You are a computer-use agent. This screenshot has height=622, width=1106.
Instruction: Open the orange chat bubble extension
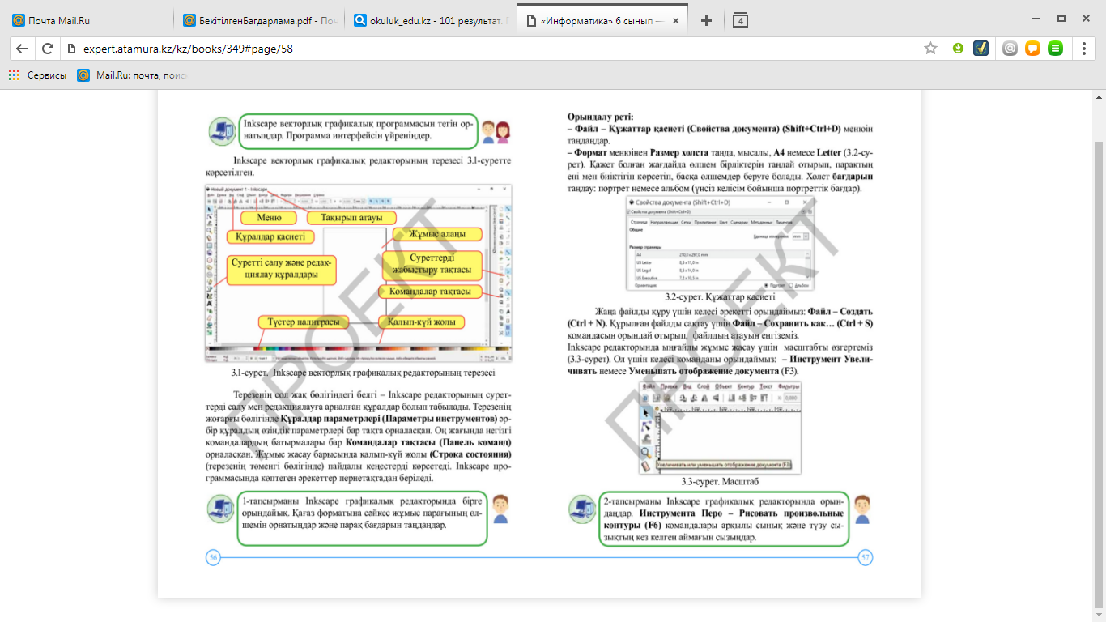[x=1032, y=49]
